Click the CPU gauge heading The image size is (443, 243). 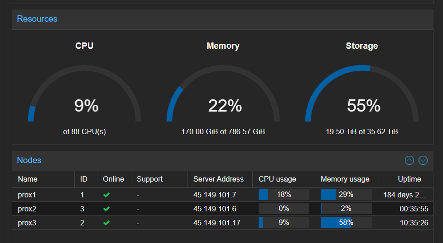tap(84, 46)
